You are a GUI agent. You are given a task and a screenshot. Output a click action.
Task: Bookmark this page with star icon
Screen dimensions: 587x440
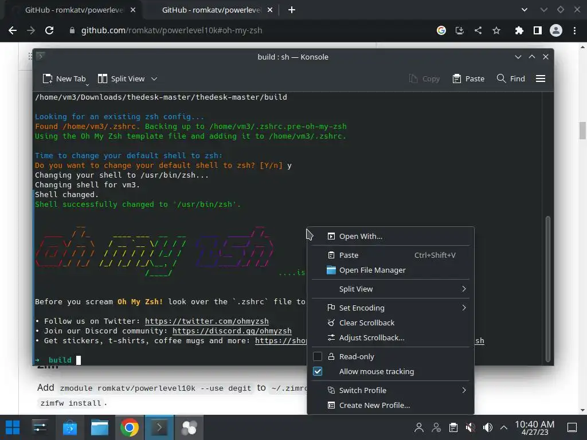496,30
